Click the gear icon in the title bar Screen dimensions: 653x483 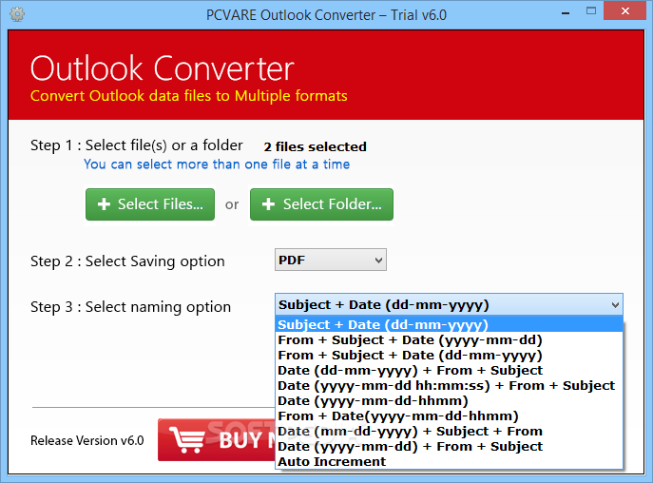point(17,14)
